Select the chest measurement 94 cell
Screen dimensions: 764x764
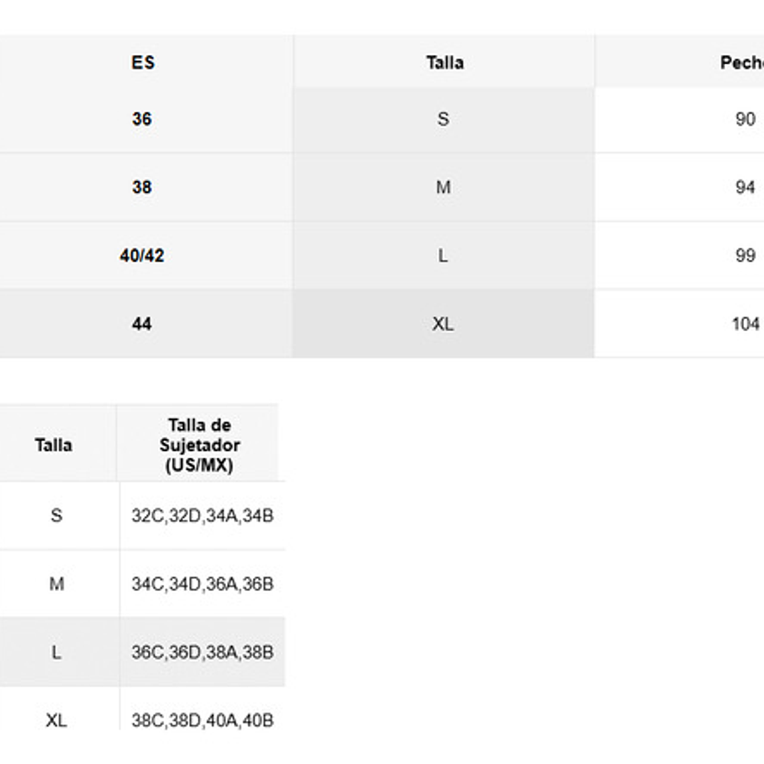[745, 187]
